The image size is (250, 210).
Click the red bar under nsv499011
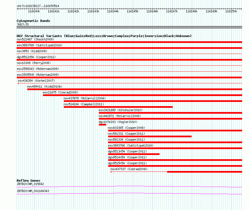pos(135,89)
